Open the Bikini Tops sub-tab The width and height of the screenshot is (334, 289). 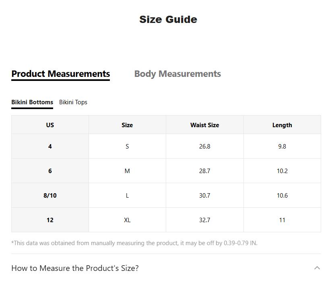point(73,102)
